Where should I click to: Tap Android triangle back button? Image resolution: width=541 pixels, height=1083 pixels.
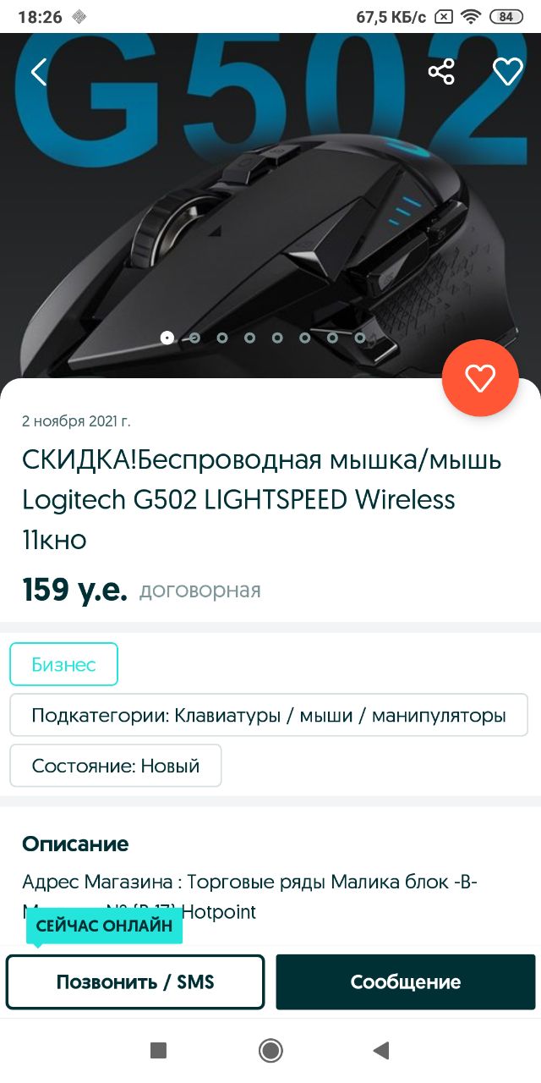click(381, 1051)
